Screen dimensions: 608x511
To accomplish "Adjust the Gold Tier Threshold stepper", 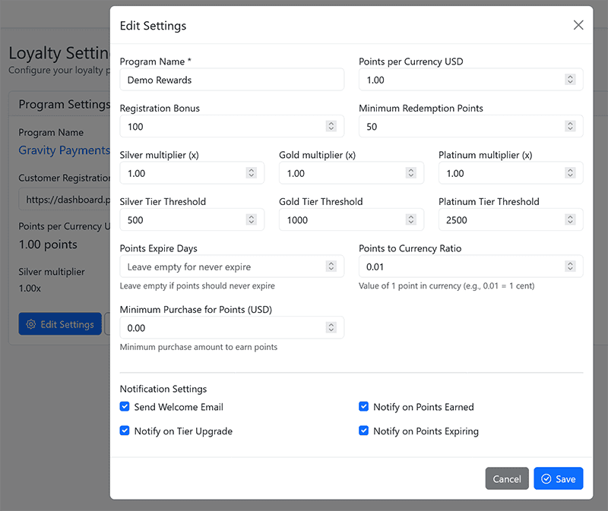I will click(410, 219).
